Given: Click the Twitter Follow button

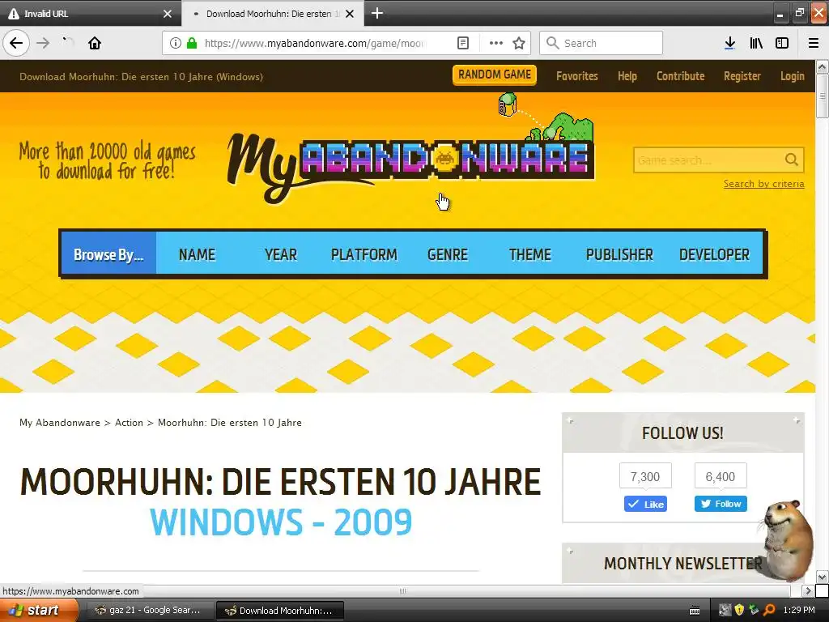Looking at the screenshot, I should [721, 504].
